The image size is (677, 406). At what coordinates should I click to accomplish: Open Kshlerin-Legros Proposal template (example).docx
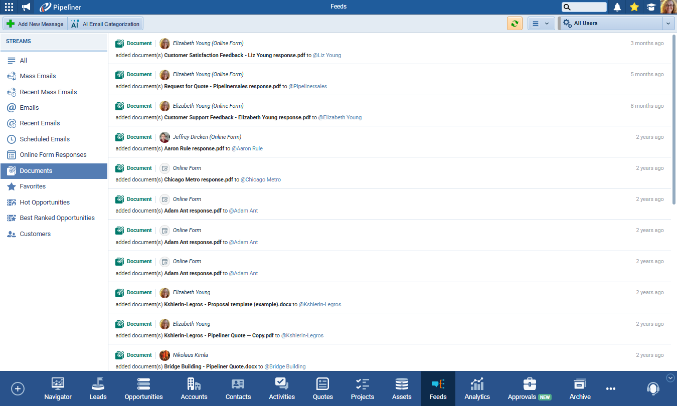point(228,304)
